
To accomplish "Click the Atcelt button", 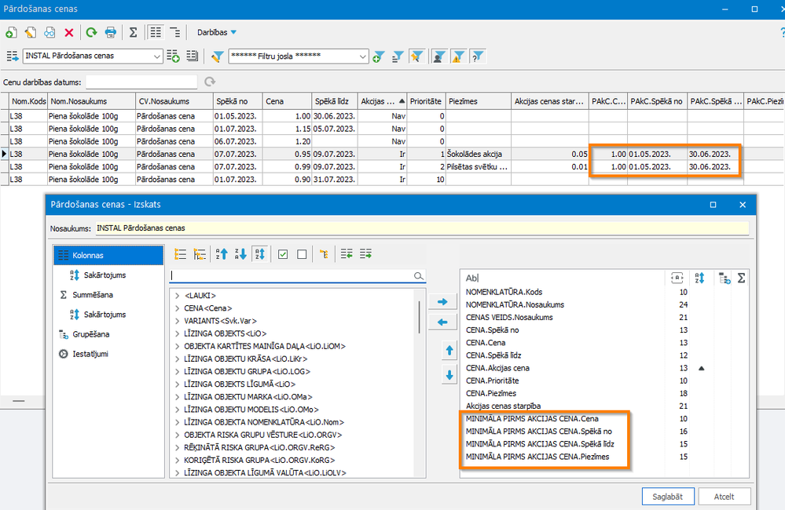I will (724, 497).
